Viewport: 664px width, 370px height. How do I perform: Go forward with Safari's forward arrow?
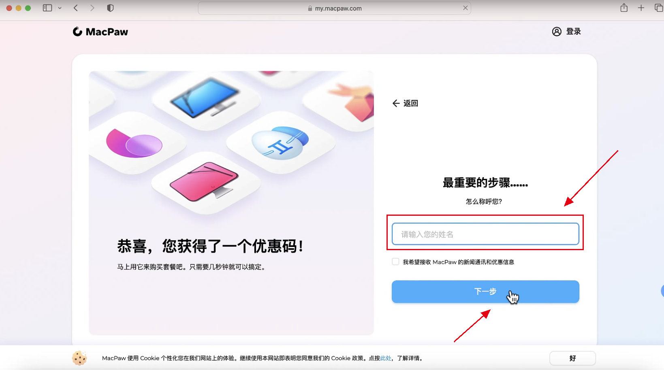point(92,8)
